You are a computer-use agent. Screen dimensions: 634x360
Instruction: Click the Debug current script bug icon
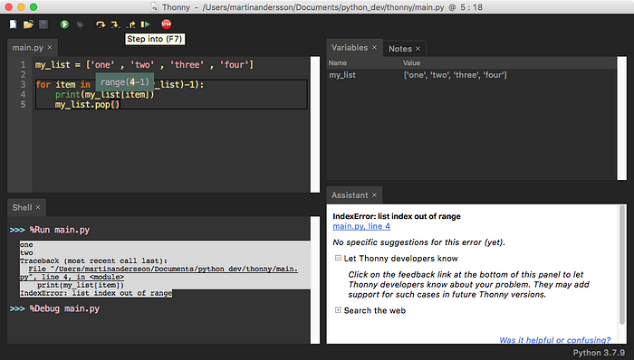[x=80, y=24]
